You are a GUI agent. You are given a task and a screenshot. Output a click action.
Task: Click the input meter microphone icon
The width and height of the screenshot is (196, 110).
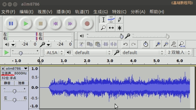(x=42, y=44)
